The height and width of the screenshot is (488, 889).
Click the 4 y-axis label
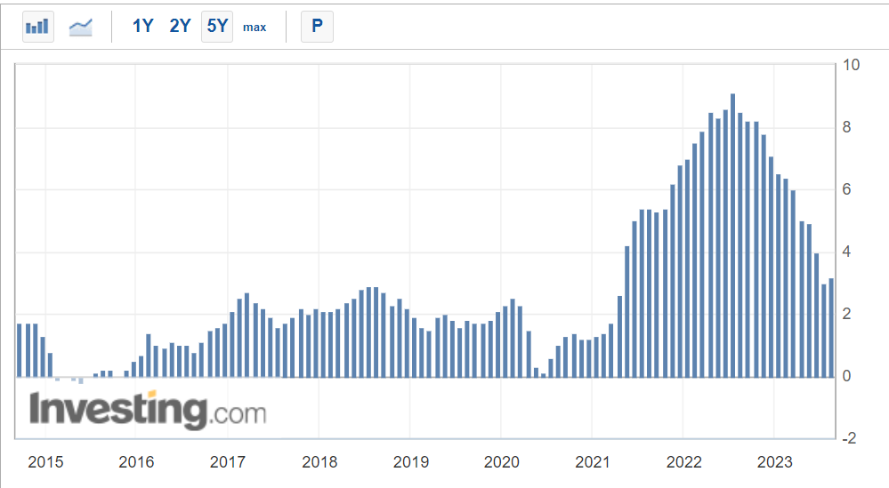(846, 252)
